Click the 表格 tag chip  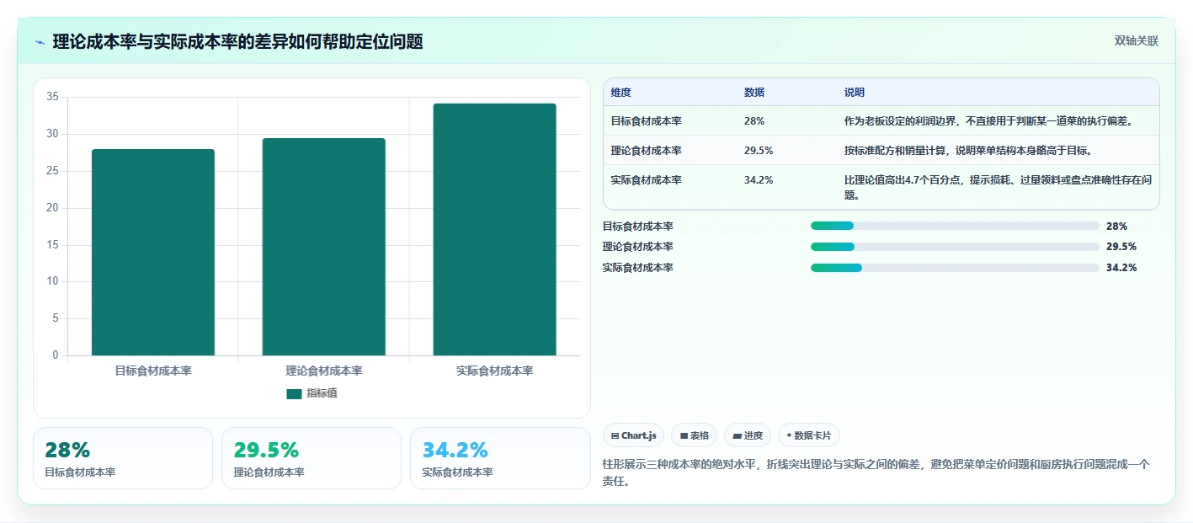pos(695,435)
